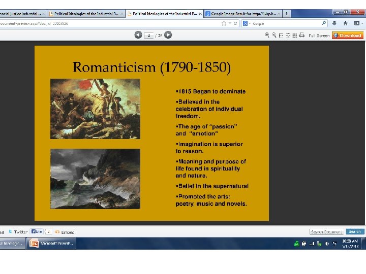Open Microsoft PowerPoint from the taskbar
The image size is (366, 274).
point(51,243)
